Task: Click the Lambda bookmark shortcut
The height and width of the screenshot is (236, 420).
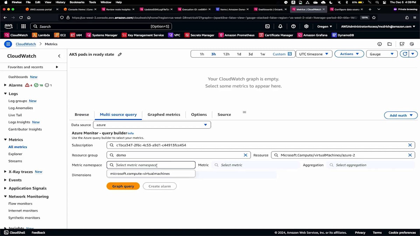Action: [41, 35]
